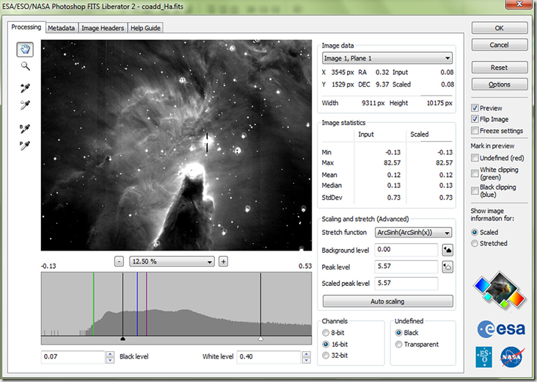The image size is (537, 382).
Task: Select the Hand pan tool
Action: pos(25,49)
